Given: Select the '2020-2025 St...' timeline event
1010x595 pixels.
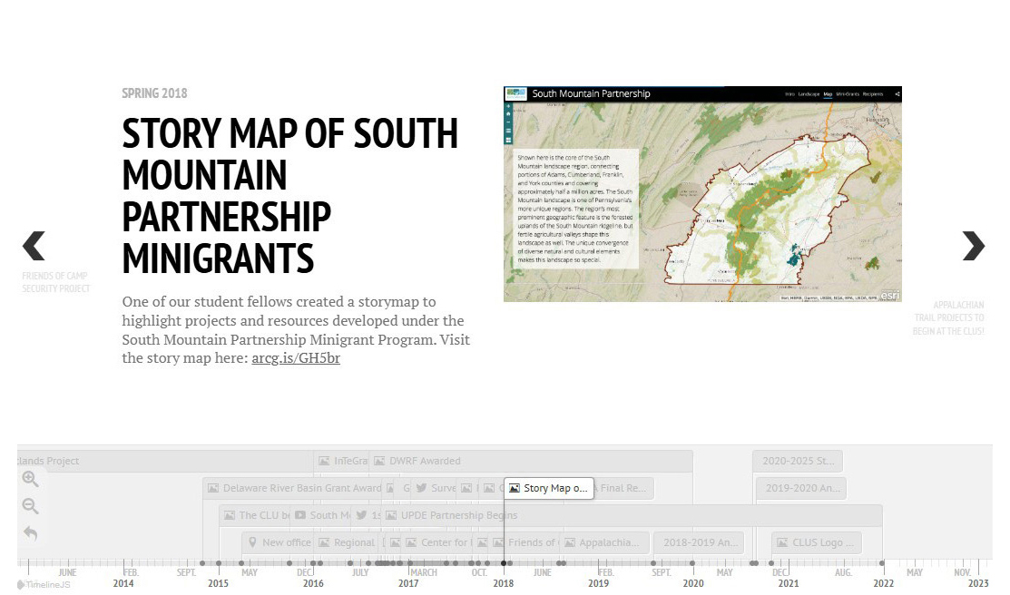Looking at the screenshot, I should click(x=797, y=461).
